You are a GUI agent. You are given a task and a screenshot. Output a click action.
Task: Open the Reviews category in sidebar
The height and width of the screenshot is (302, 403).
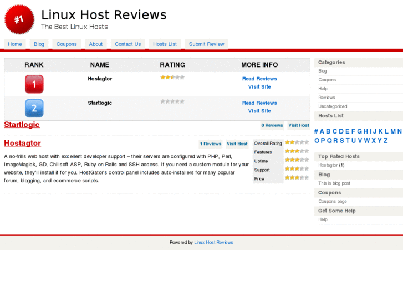tap(327, 98)
